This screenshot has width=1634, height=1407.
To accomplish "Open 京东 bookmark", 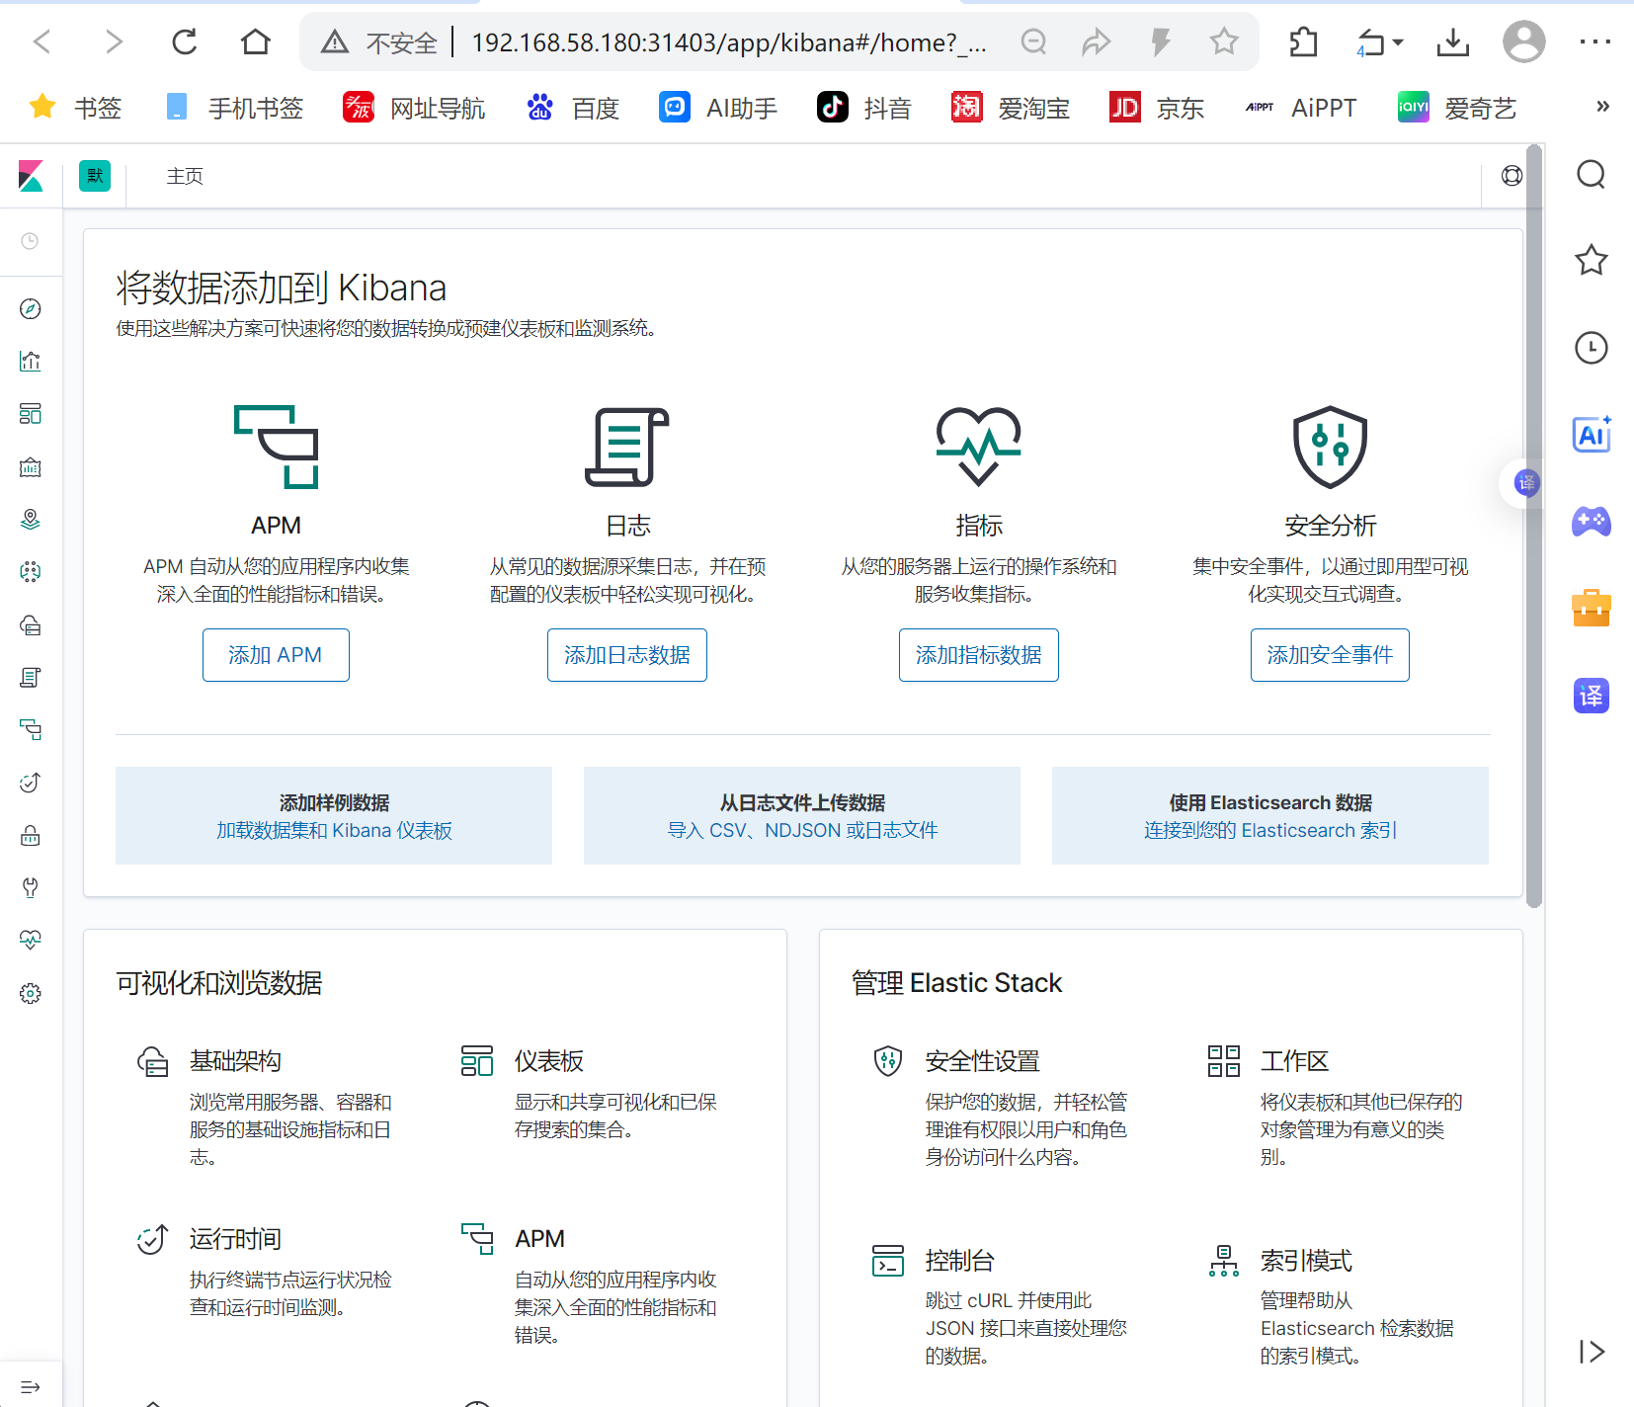I will click(1157, 107).
